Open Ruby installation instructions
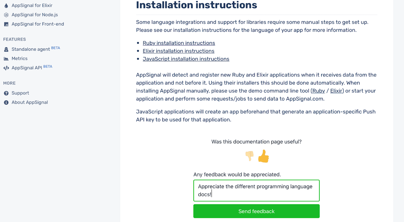The height and width of the screenshot is (222, 404). pyautogui.click(x=179, y=43)
